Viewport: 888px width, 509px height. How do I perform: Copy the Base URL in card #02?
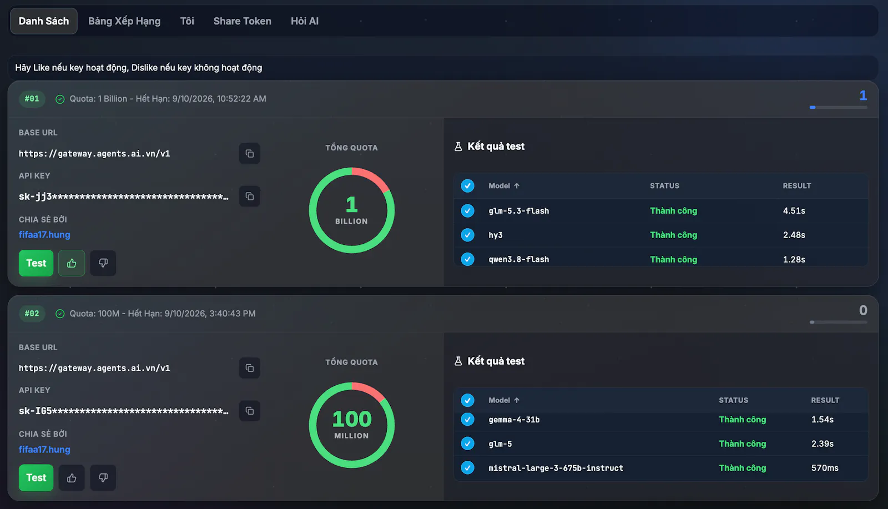pyautogui.click(x=250, y=368)
